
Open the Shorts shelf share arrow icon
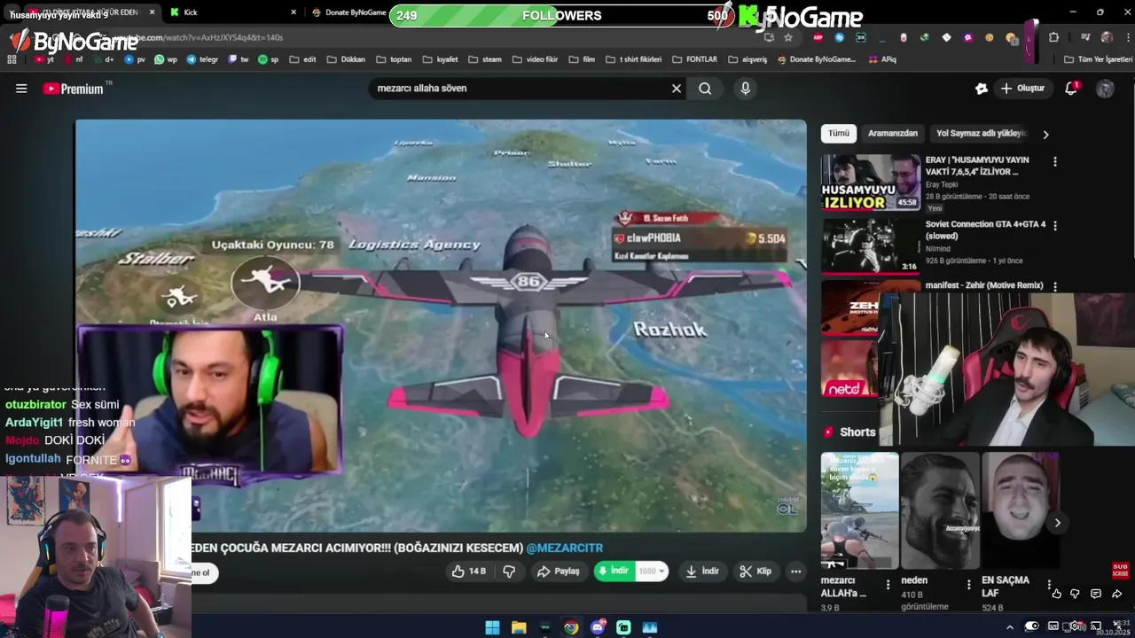(1116, 594)
